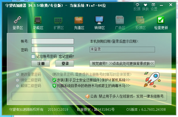Click the 公告 announcement text
The width and height of the screenshot is (178, 117).
(127, 97)
